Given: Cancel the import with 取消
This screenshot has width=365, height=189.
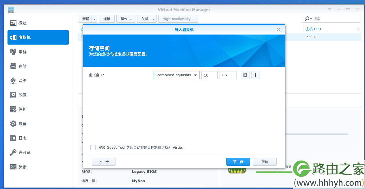Looking at the screenshot, I should [x=265, y=162].
